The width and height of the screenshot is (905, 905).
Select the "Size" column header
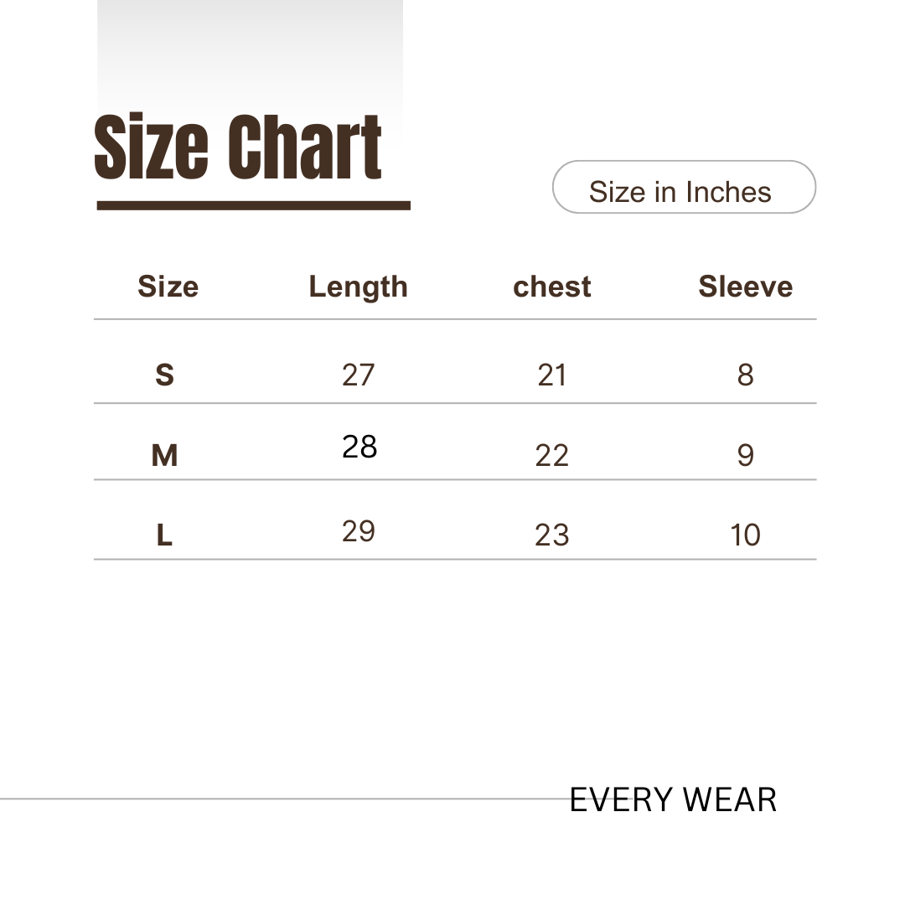click(168, 287)
